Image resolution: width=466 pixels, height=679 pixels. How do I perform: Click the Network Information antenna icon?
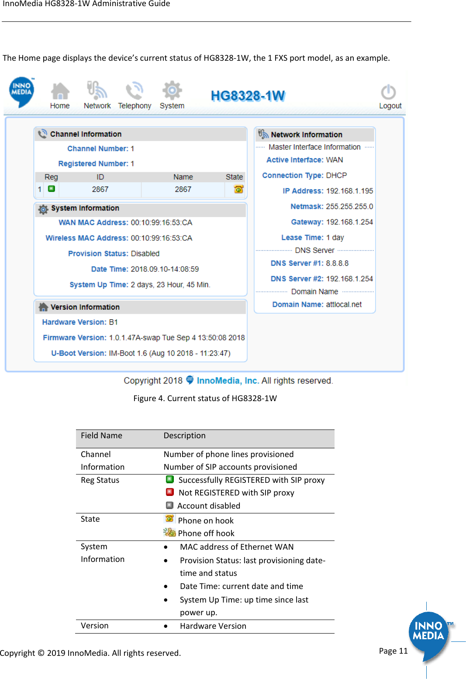pos(264,134)
